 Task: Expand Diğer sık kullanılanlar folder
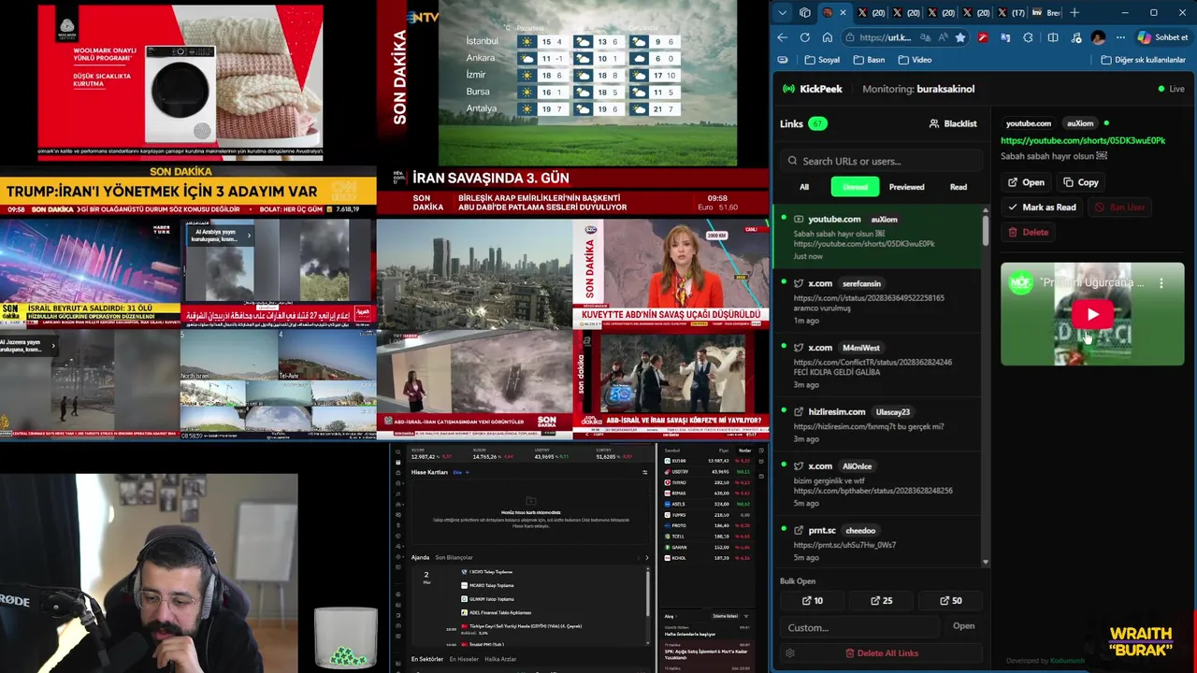coord(1143,60)
